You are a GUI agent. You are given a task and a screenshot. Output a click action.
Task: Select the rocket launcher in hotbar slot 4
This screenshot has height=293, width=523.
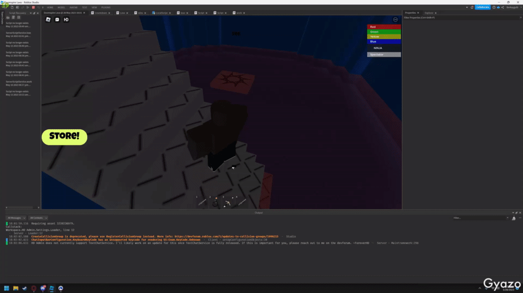[241, 202]
